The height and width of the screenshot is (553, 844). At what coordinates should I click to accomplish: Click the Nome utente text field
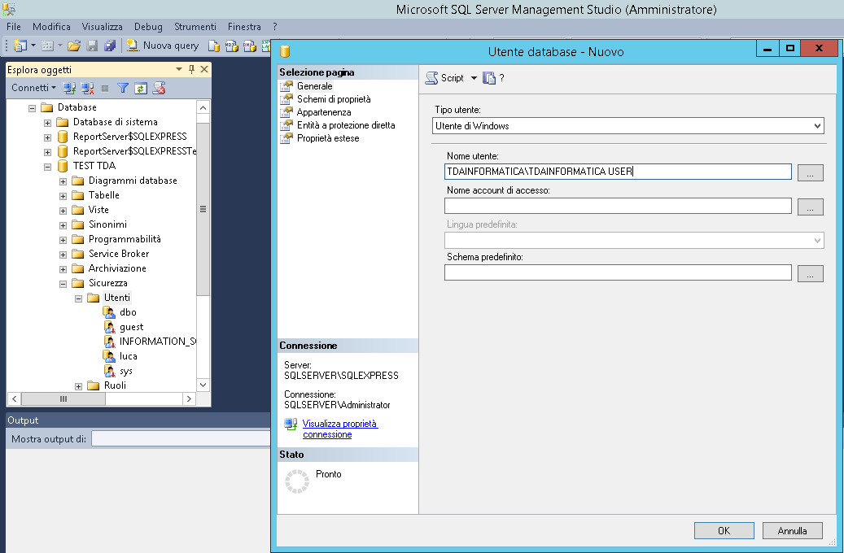(618, 172)
